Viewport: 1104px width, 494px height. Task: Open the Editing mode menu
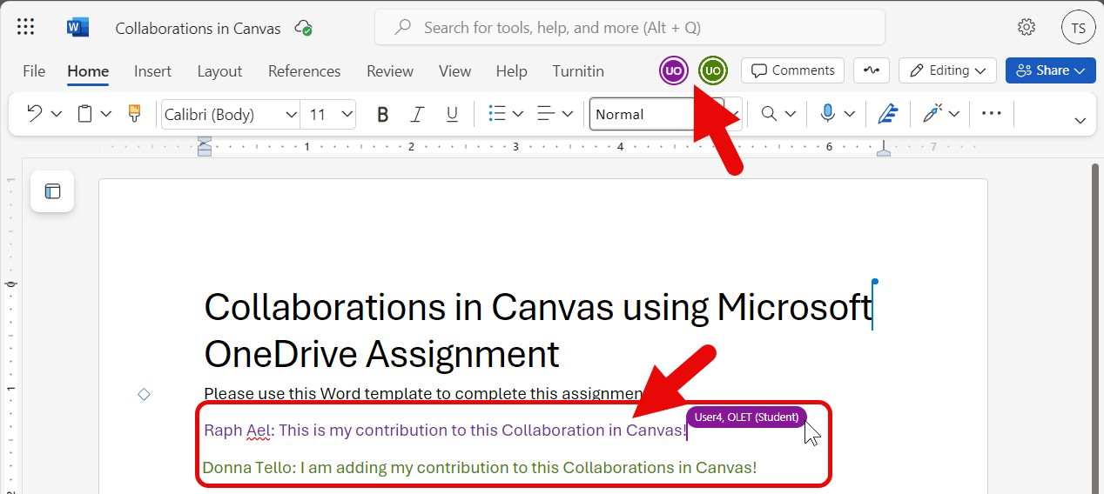948,70
